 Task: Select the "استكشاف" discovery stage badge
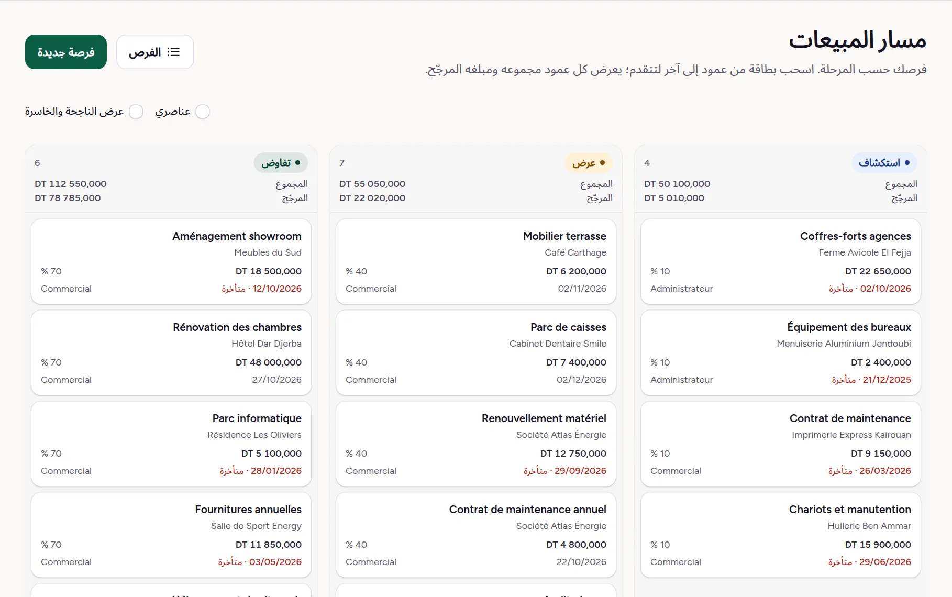click(x=884, y=163)
